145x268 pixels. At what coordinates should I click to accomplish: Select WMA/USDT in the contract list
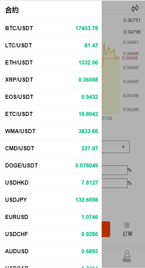(51, 131)
